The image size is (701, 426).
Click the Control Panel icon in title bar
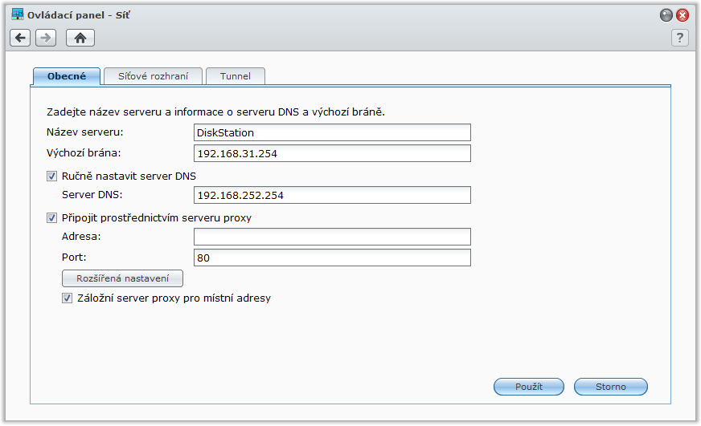(18, 14)
